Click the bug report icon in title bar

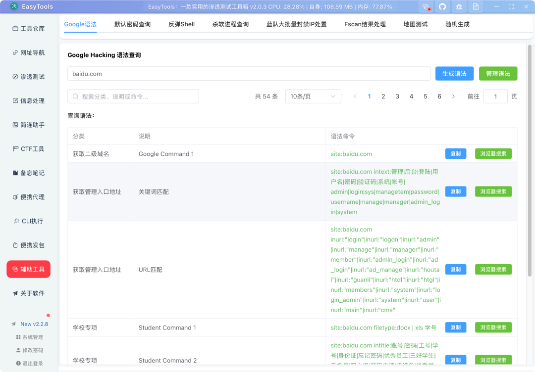point(459,7)
